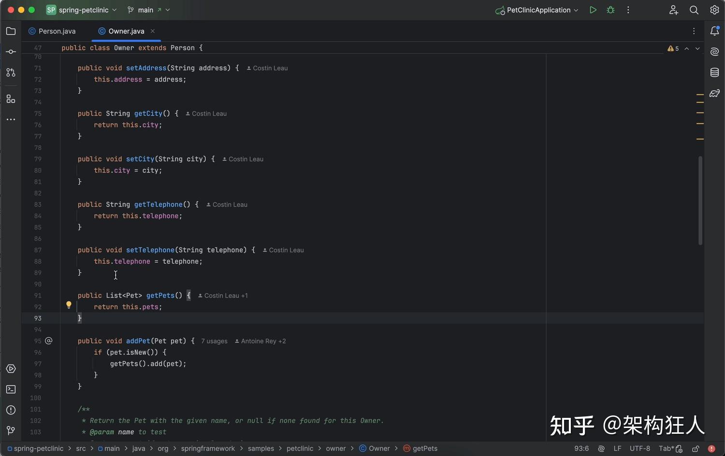Toggle the read-only lock in status bar
This screenshot has height=456, width=725.
click(696, 449)
